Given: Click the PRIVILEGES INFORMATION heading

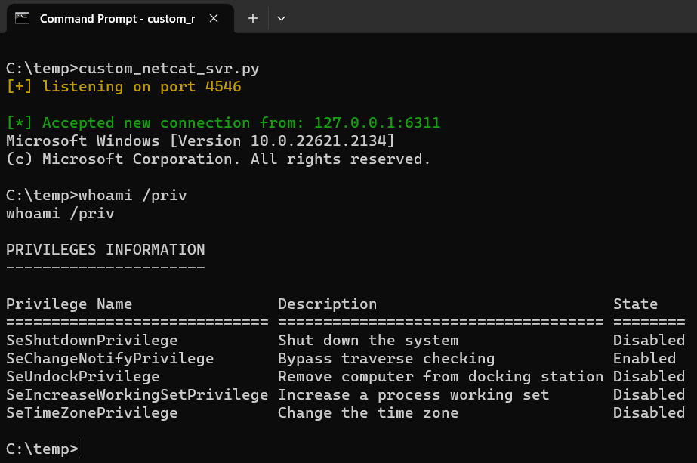Looking at the screenshot, I should coord(105,249).
